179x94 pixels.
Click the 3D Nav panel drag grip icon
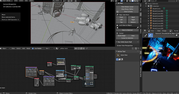[138, 3]
